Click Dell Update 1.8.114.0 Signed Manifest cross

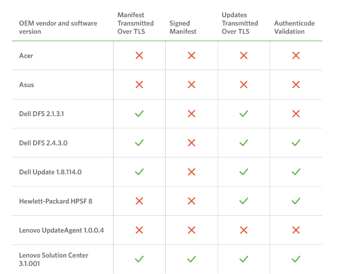click(x=191, y=172)
